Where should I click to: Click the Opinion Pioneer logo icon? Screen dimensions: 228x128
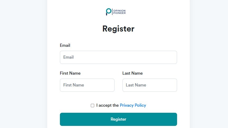pyautogui.click(x=108, y=12)
